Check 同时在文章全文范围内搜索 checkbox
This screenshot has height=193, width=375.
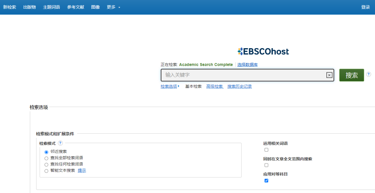266,165
